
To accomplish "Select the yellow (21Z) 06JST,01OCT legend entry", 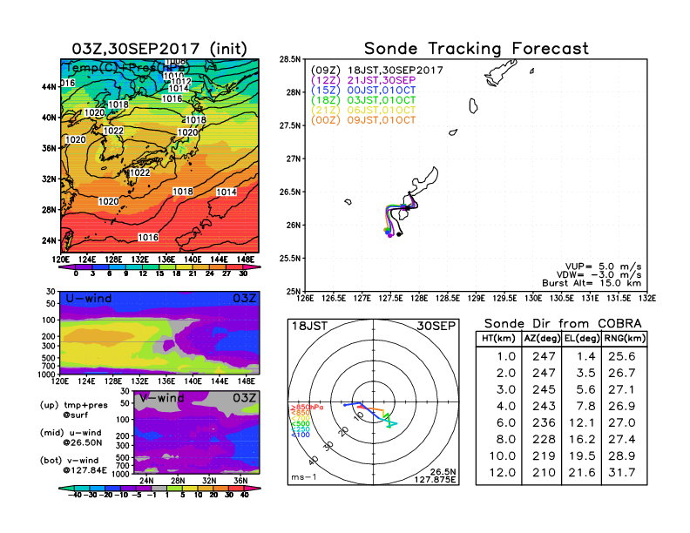I will point(363,110).
